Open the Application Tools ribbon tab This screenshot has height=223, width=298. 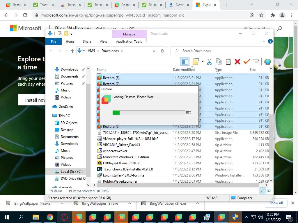[129, 41]
